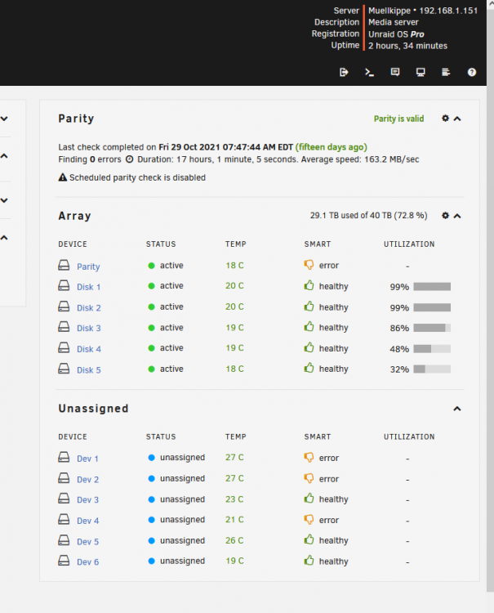Click the 'Parity is valid' status text
This screenshot has width=494, height=613.
(x=398, y=119)
